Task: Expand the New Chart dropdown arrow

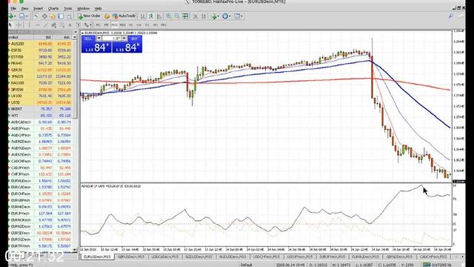Action: tap(15, 16)
